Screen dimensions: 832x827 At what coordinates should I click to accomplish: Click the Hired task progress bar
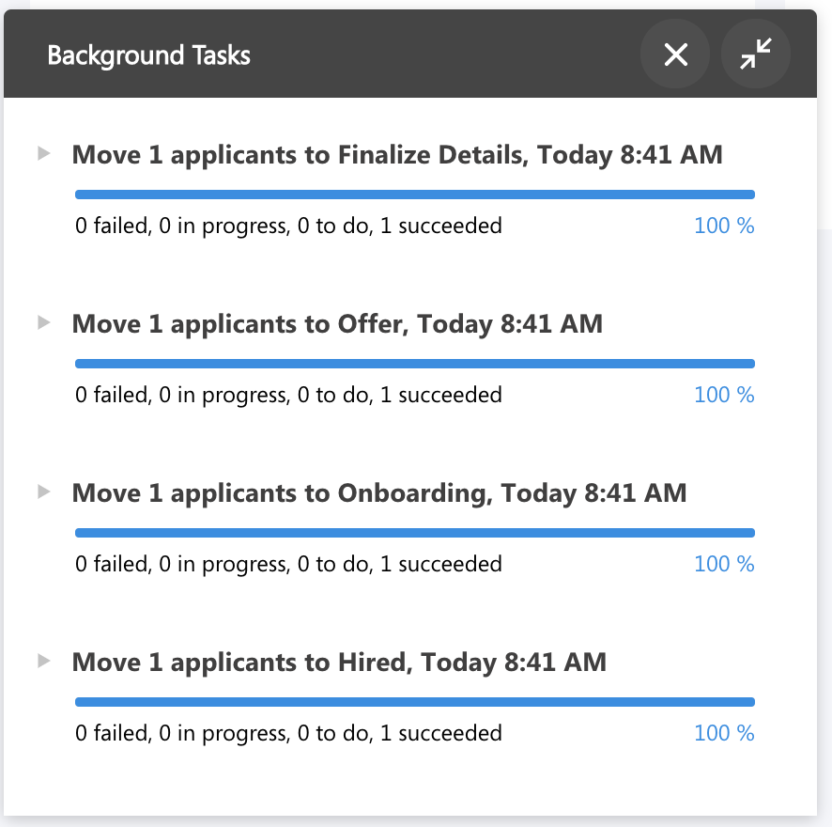tap(415, 702)
